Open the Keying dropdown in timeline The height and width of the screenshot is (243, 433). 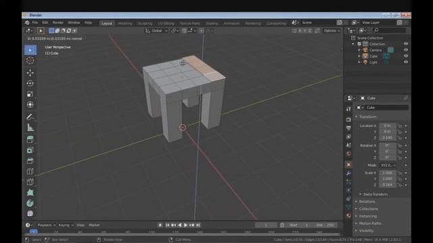[x=66, y=225]
